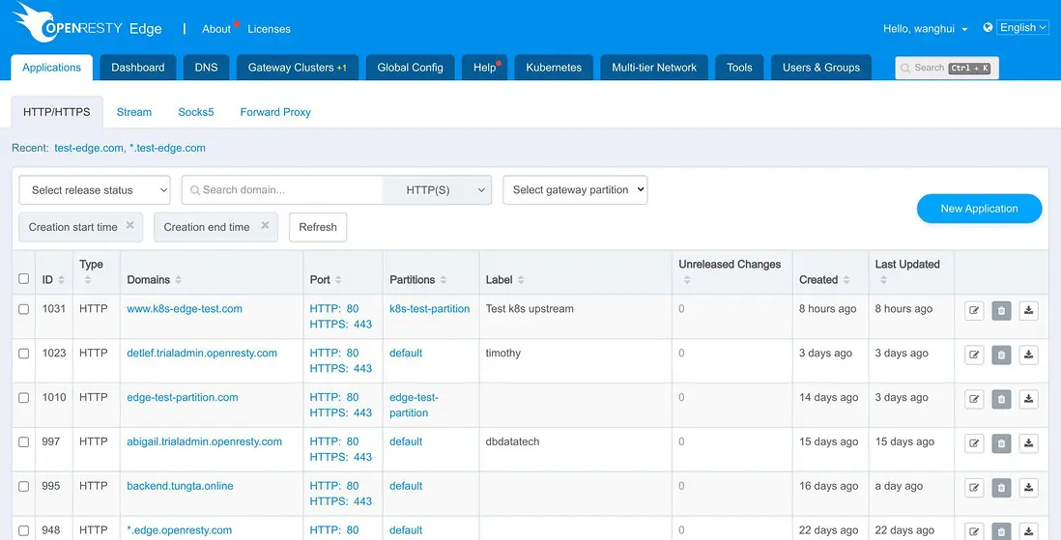Toggle the select-all checkbox in table header
Viewport: 1061px width, 540px height.
24,279
